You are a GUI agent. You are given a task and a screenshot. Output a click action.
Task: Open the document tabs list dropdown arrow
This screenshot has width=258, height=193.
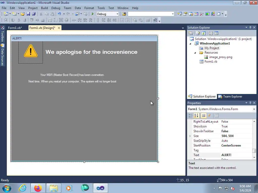coord(183,28)
